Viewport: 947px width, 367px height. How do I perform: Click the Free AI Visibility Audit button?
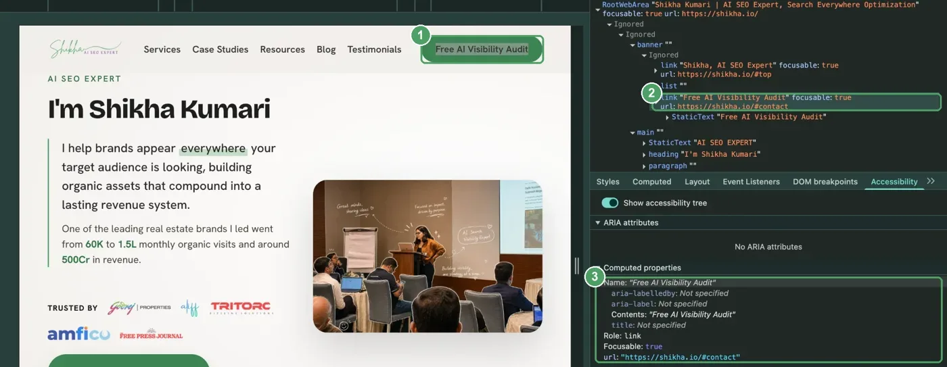pyautogui.click(x=482, y=49)
